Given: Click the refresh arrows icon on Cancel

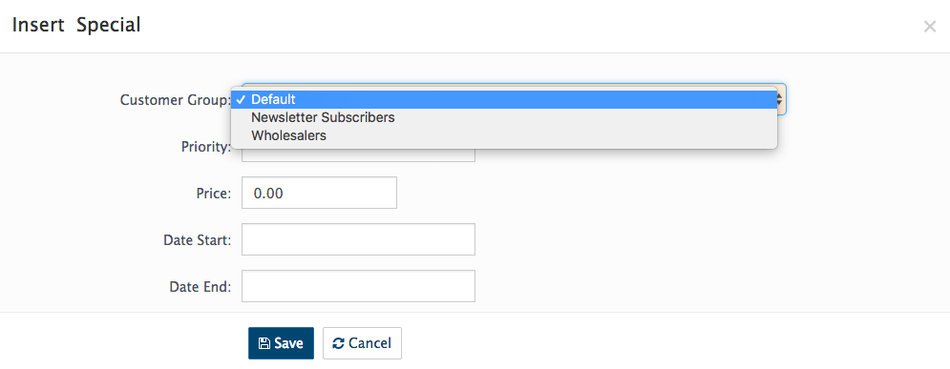Looking at the screenshot, I should (339, 343).
